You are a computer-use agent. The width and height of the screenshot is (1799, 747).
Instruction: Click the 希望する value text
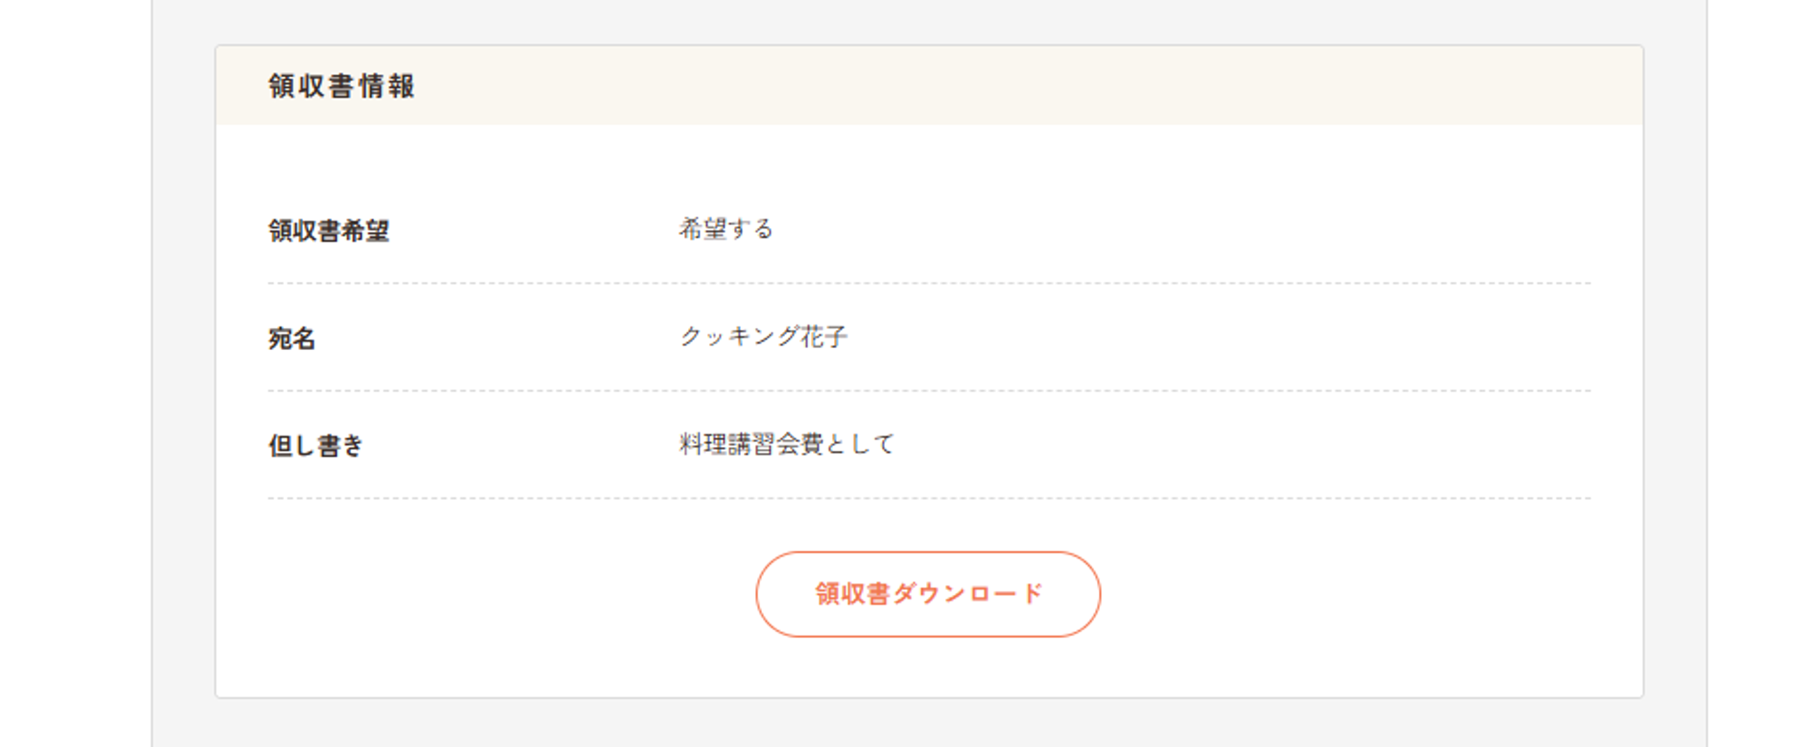(726, 229)
